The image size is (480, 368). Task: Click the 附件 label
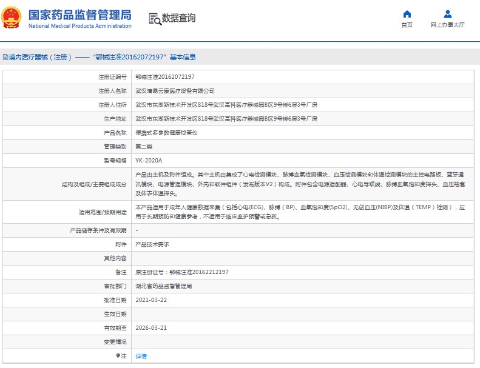(x=121, y=244)
